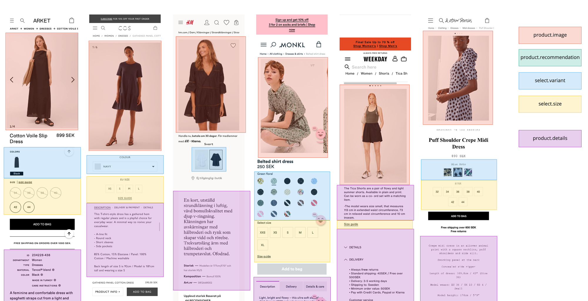588x301 pixels.
Task: Select size 42 for Cotton Voile Slip Dress
Action: click(15, 207)
